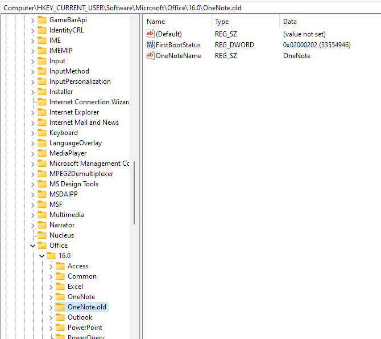Expand the OneNote.old key
The image size is (381, 339).
click(51, 308)
